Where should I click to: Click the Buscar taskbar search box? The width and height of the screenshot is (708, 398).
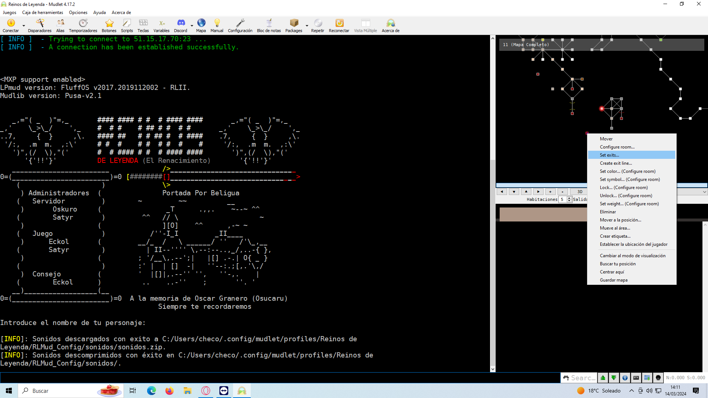click(70, 391)
